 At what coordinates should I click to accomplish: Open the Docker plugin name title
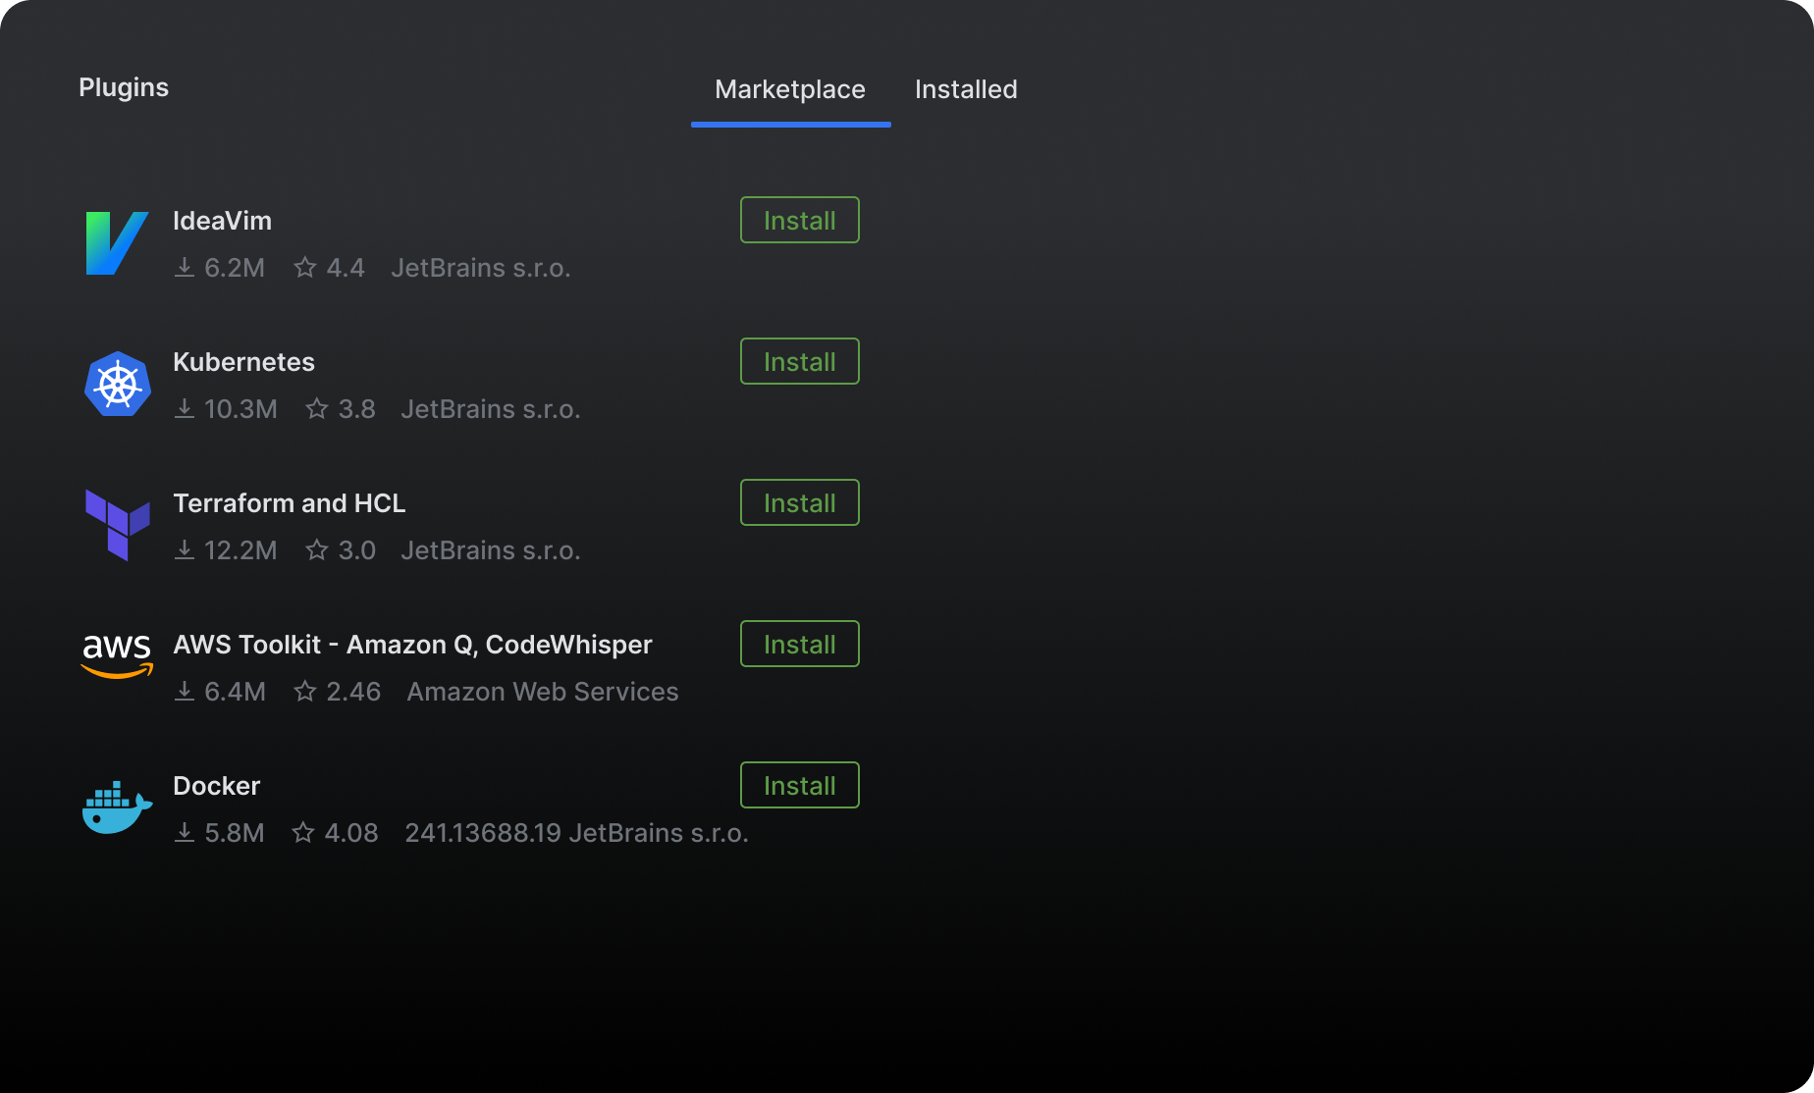[x=216, y=786]
